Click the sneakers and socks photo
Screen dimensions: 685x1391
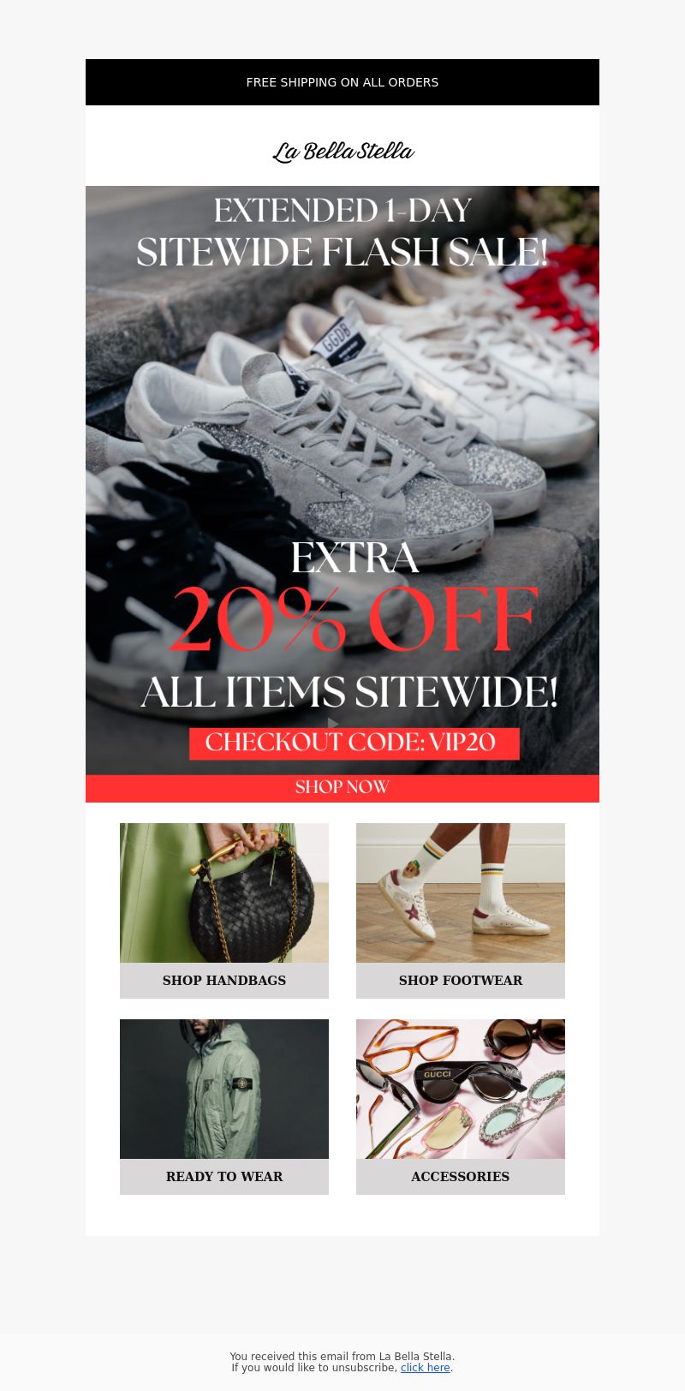pos(461,893)
